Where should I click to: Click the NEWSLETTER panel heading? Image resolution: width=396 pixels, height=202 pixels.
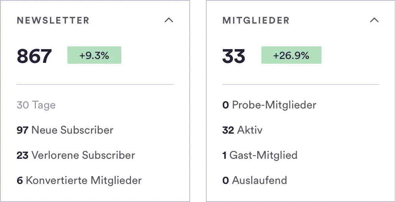pyautogui.click(x=53, y=20)
